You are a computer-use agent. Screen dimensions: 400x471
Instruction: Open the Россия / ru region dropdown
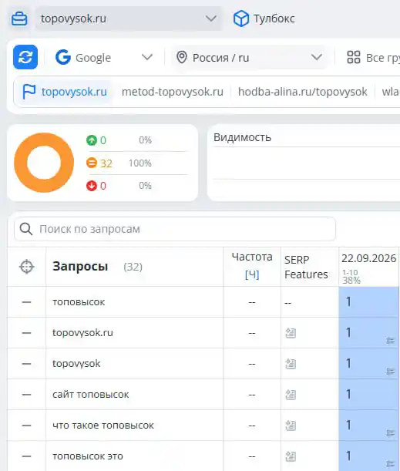(x=249, y=57)
